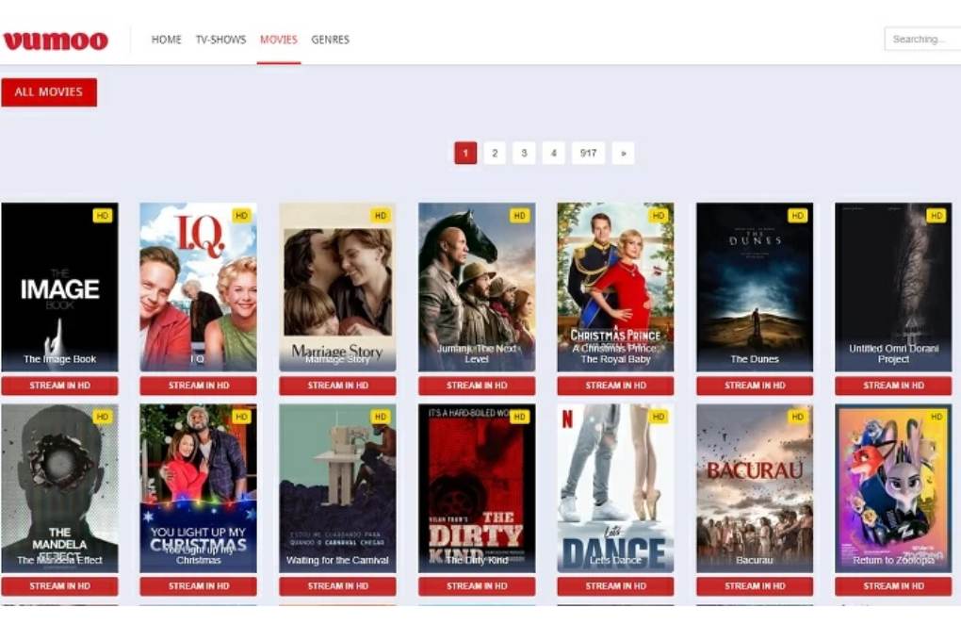Screen dimensions: 961x641
Task: Open The Dunes movie poster
Action: [755, 288]
